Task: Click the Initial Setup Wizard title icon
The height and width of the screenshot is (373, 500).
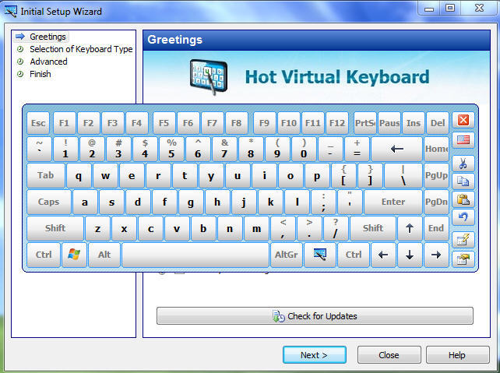Action: click(x=11, y=12)
